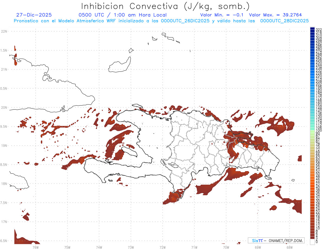Click the '74W' longitude label

pos(99,247)
